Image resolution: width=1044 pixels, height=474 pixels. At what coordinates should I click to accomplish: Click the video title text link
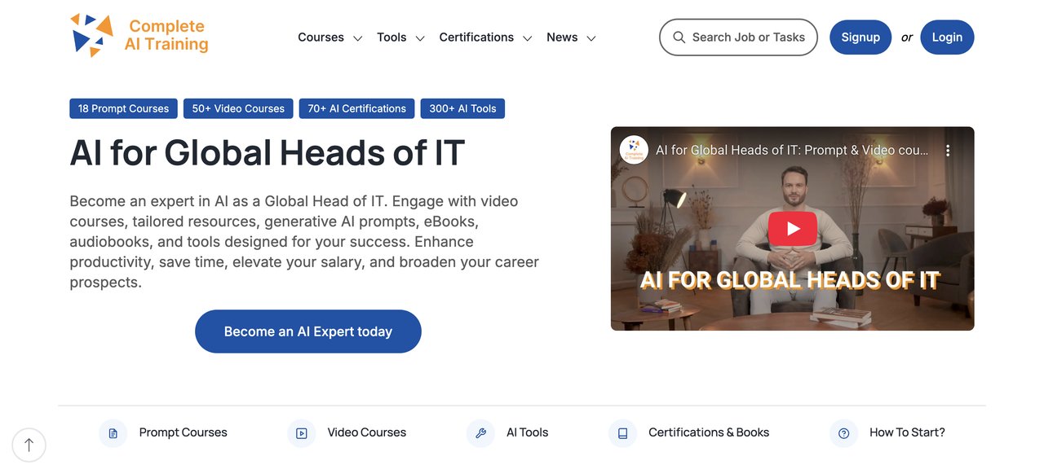tap(792, 151)
